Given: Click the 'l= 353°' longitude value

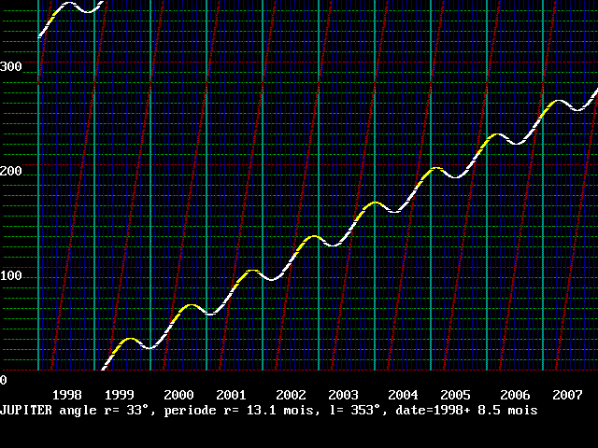Looking at the screenshot, I should click(355, 411).
